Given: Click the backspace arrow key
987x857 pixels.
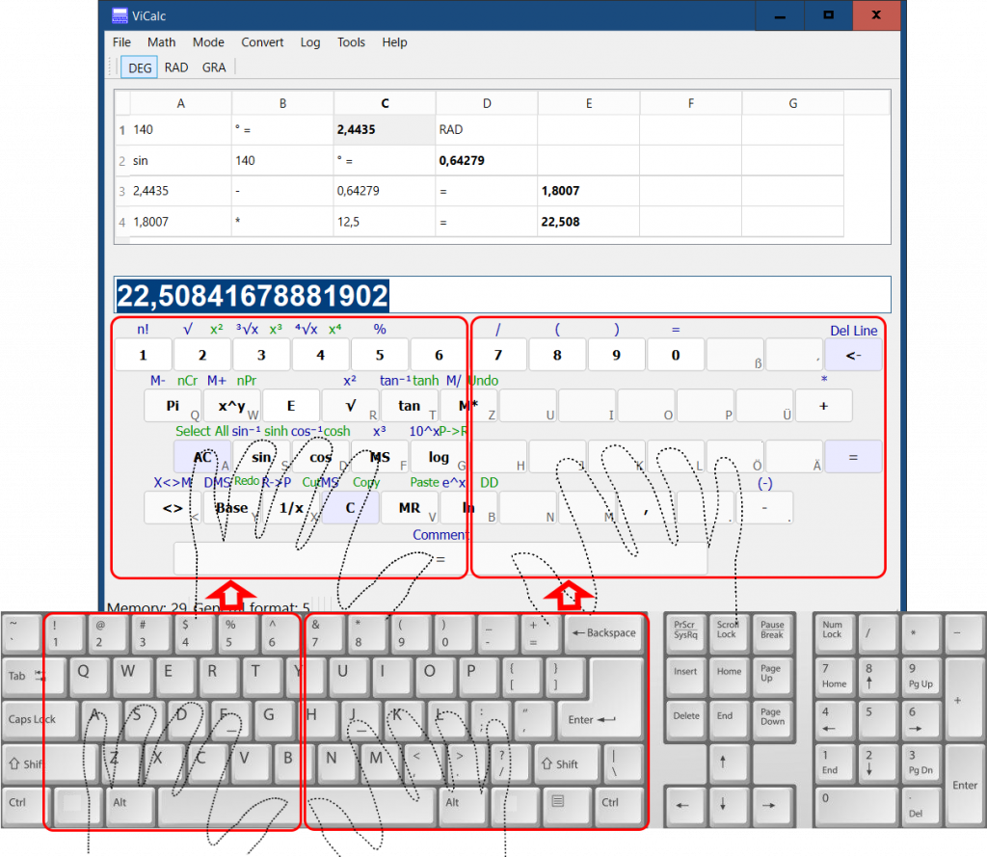Looking at the screenshot, I should [x=853, y=355].
